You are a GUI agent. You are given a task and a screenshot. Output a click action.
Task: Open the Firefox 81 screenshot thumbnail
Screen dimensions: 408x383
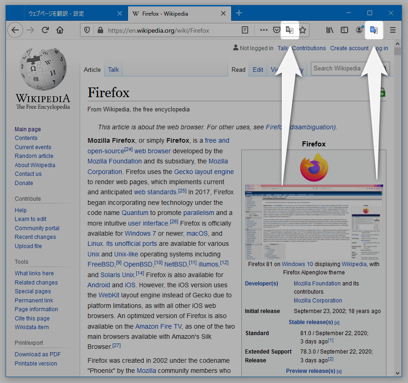coord(314,222)
